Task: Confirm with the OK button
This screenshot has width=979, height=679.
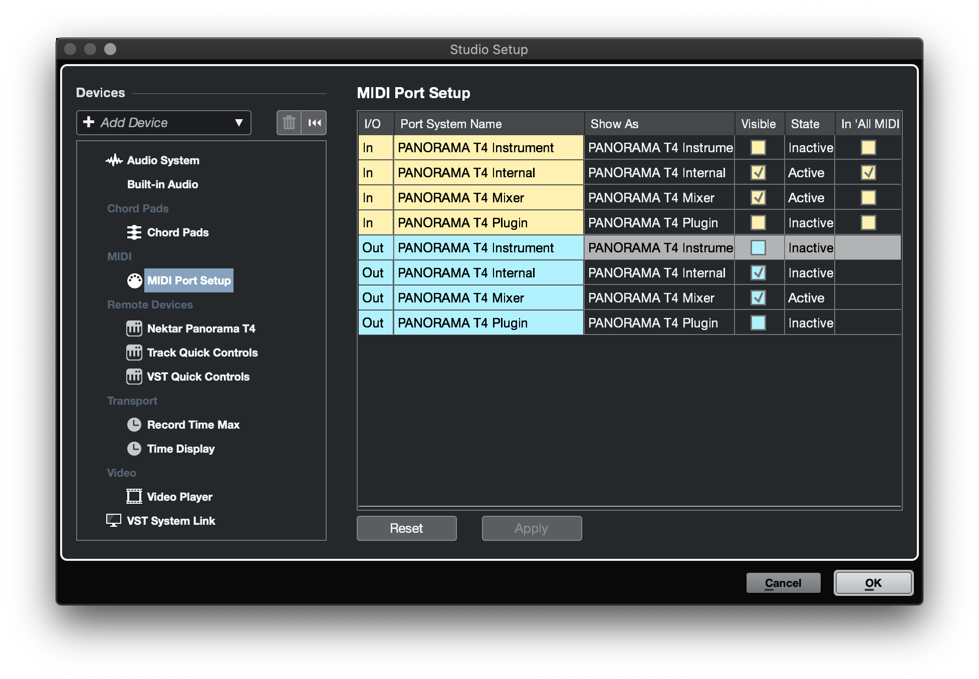Action: pyautogui.click(x=873, y=583)
